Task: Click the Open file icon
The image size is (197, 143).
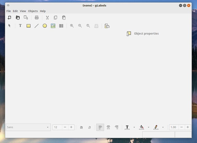Action: click(18, 18)
